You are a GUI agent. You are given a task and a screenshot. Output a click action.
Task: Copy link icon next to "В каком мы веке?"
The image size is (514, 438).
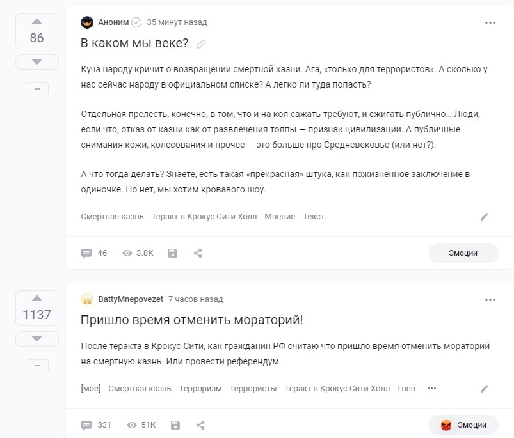click(201, 44)
